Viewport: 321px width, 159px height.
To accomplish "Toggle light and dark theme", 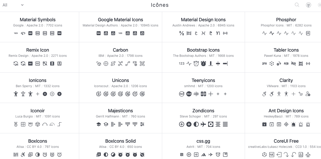I will 319,5.
